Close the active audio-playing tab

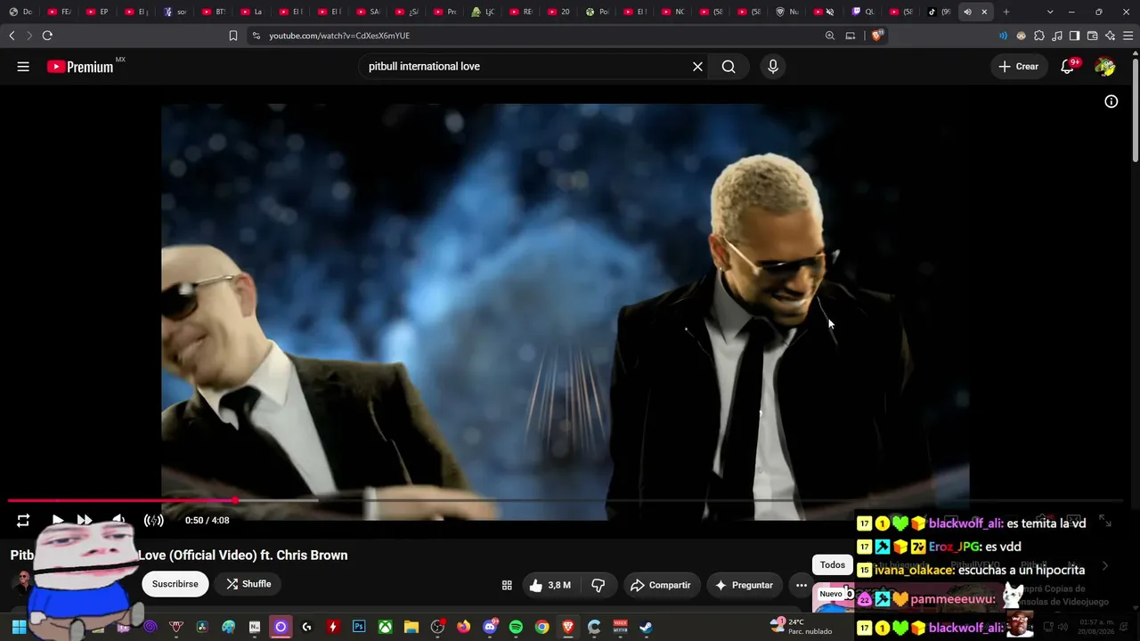(x=984, y=12)
